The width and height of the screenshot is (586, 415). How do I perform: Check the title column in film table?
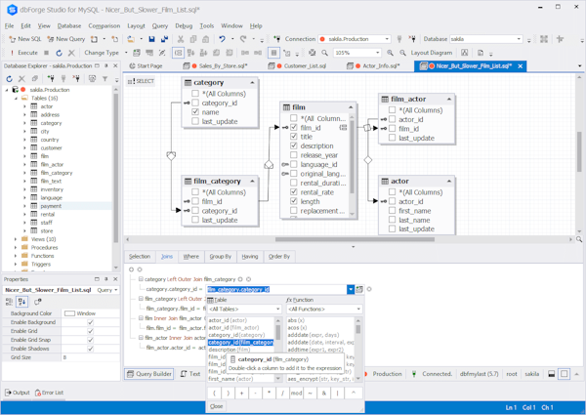click(x=294, y=137)
